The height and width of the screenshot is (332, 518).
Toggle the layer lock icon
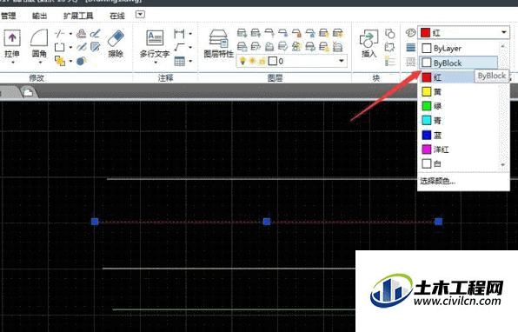click(262, 62)
